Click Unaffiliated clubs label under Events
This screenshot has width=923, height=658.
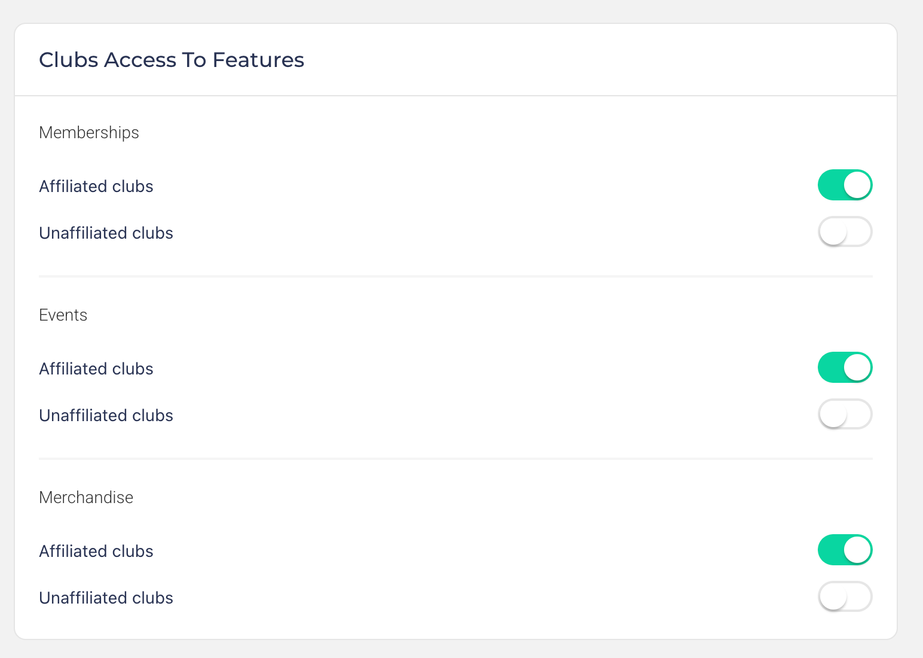point(106,416)
